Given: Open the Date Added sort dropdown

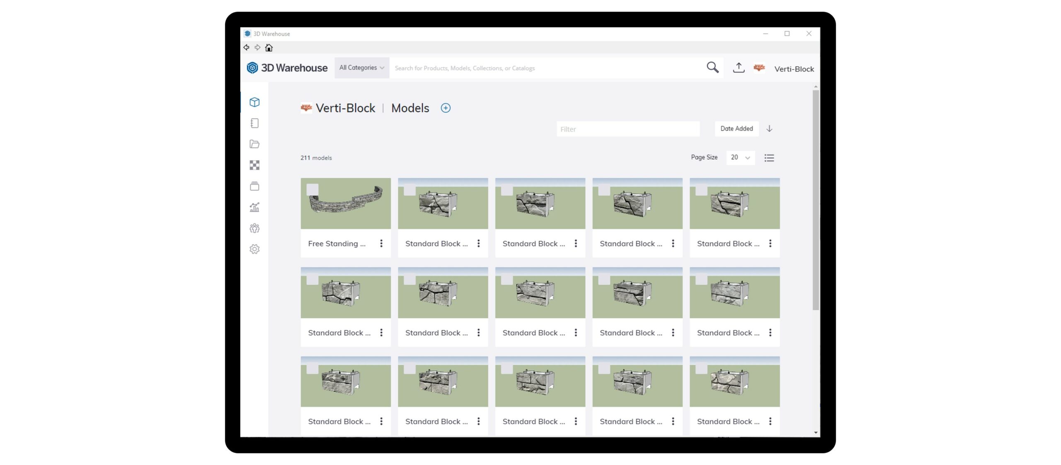Looking at the screenshot, I should 736,128.
